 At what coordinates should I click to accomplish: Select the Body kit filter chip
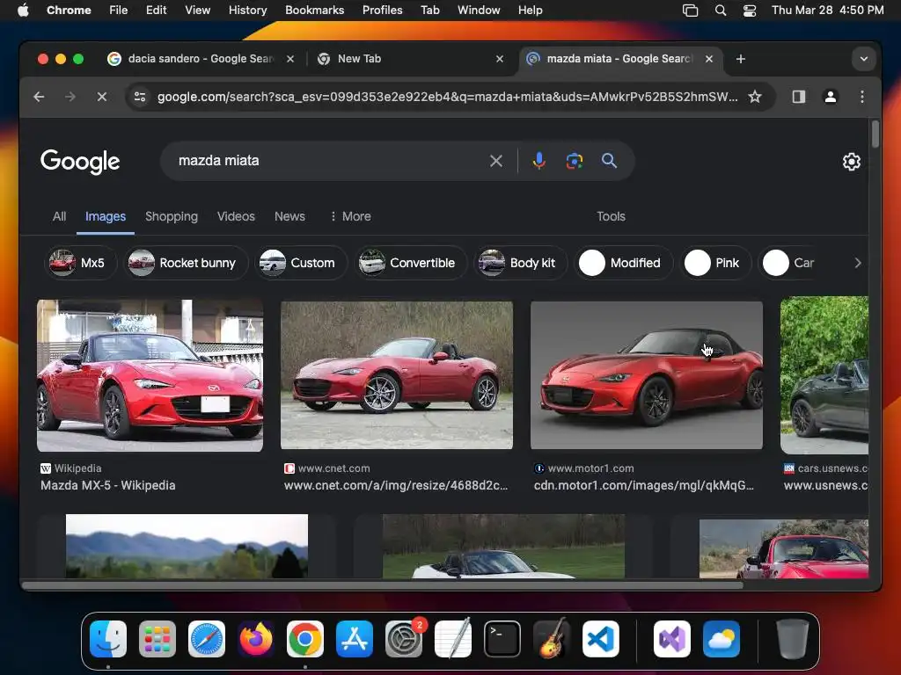pos(520,263)
